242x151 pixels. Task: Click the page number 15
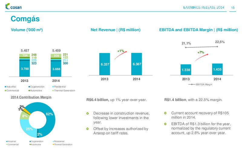pyautogui.click(x=233, y=8)
